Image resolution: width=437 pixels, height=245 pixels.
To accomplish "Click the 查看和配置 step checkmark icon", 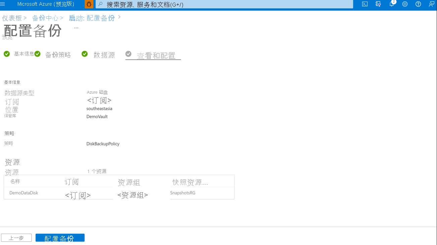I will point(128,54).
